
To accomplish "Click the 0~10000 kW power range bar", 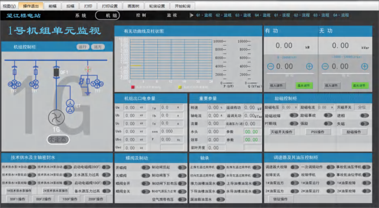I will (x=286, y=57).
